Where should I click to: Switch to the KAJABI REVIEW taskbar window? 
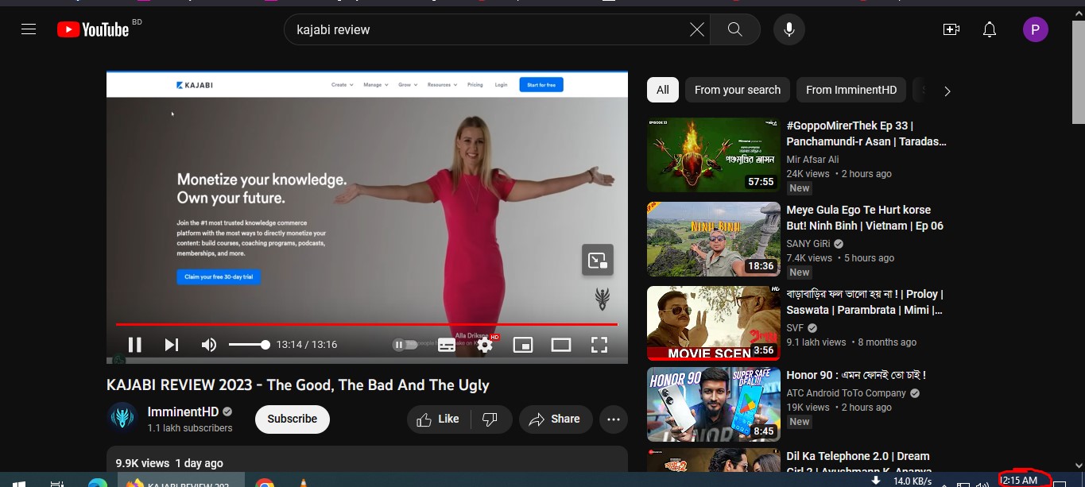[x=181, y=481]
